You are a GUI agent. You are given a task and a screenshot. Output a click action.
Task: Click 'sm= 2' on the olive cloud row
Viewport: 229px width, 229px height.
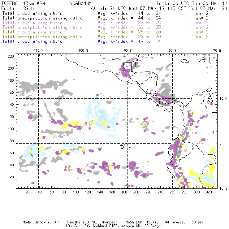(202, 32)
